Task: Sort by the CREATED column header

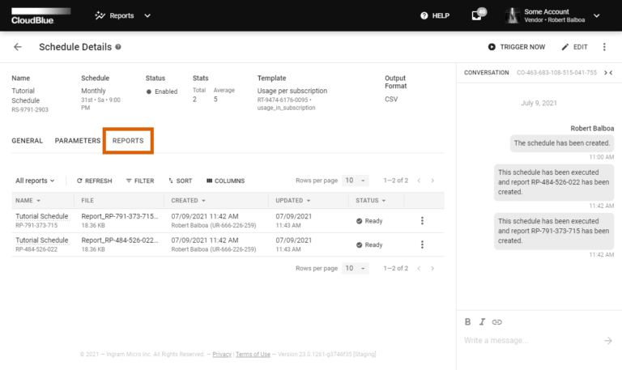Action: [189, 201]
